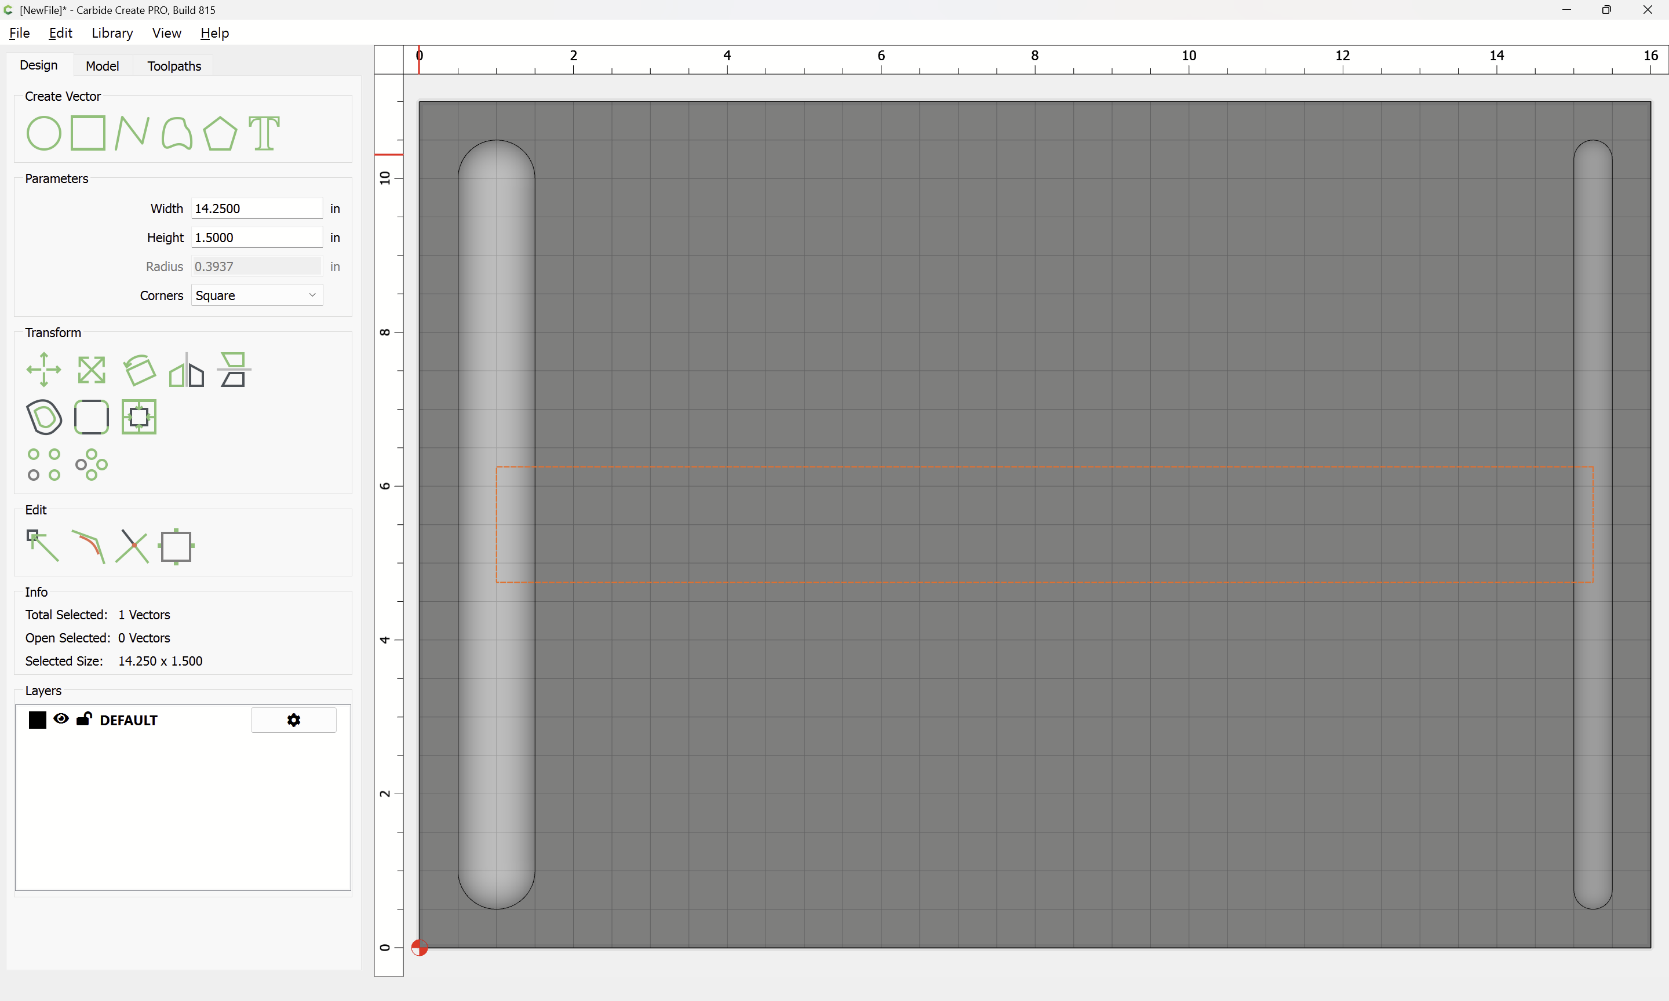Toggle visibility eye of DEFAULT layer

click(61, 719)
